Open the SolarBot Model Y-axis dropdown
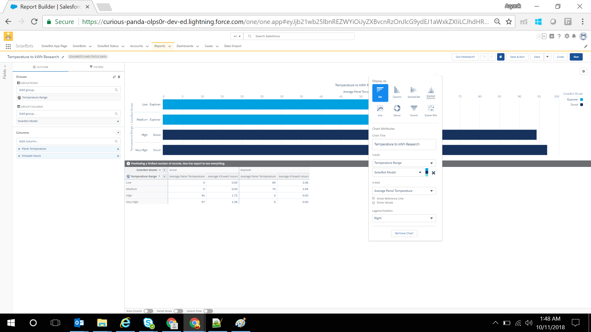591x332 pixels. click(398, 172)
